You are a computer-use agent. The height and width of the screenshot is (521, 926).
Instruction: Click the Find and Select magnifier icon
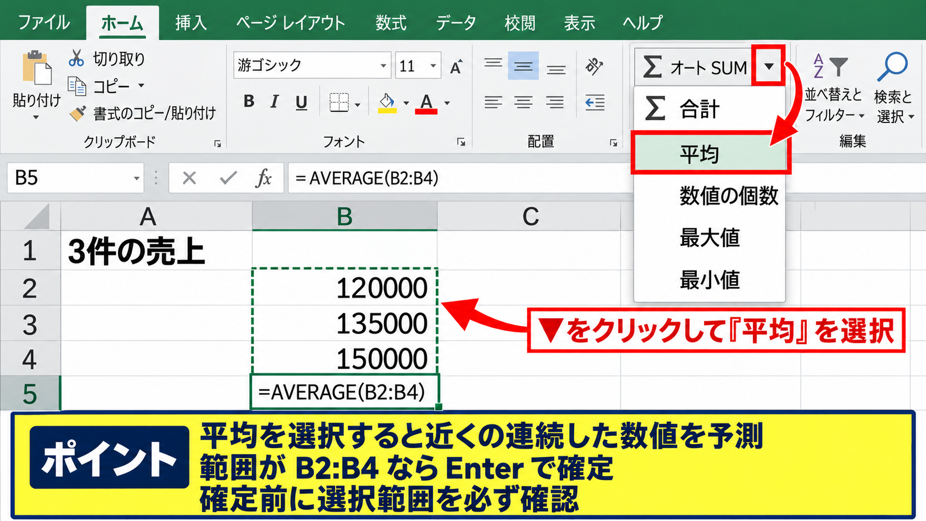point(893,66)
